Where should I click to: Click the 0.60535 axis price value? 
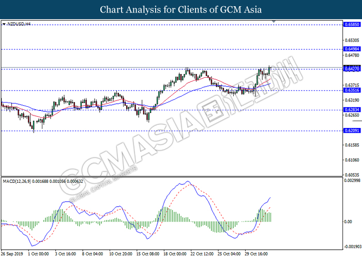[x=352, y=175]
